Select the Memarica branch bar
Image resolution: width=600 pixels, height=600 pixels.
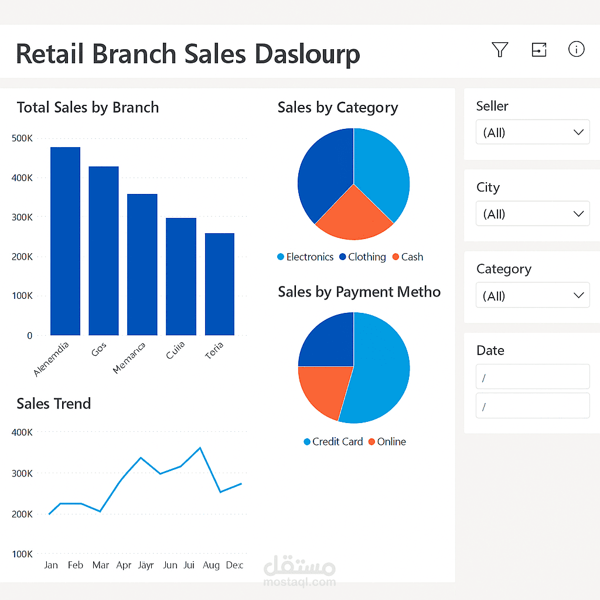[x=142, y=264]
